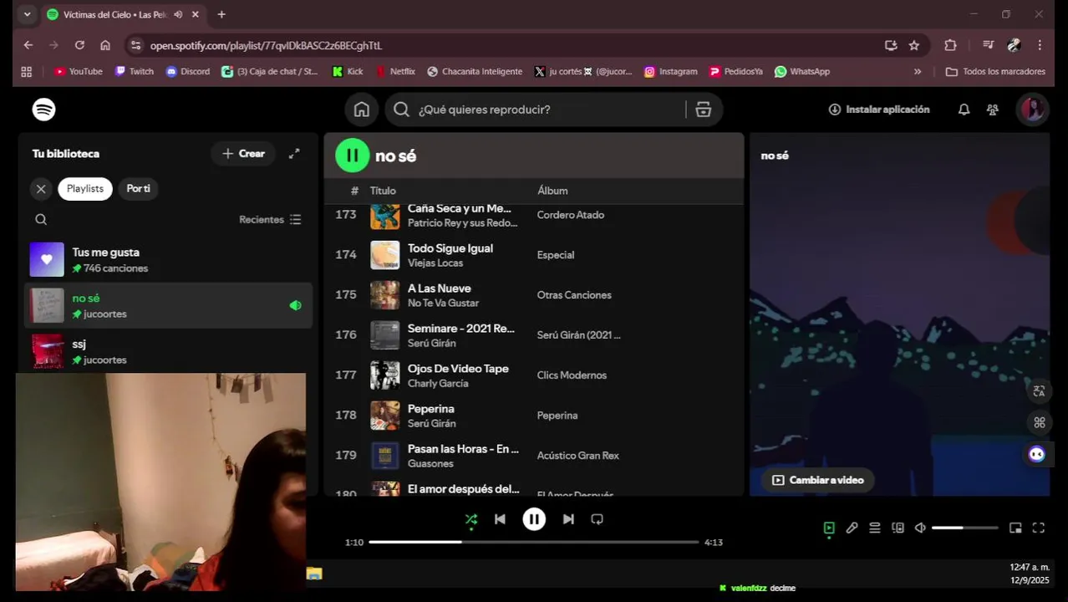Open the playback queue icon
1068x602 pixels.
coord(875,528)
